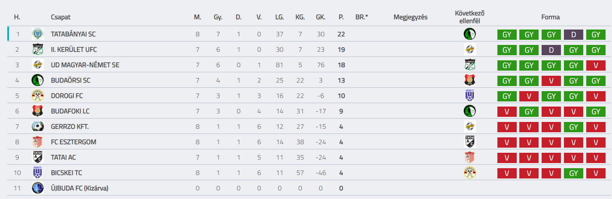Click purple D form badge in Tatabányai row
The height and width of the screenshot is (199, 612).
point(573,35)
